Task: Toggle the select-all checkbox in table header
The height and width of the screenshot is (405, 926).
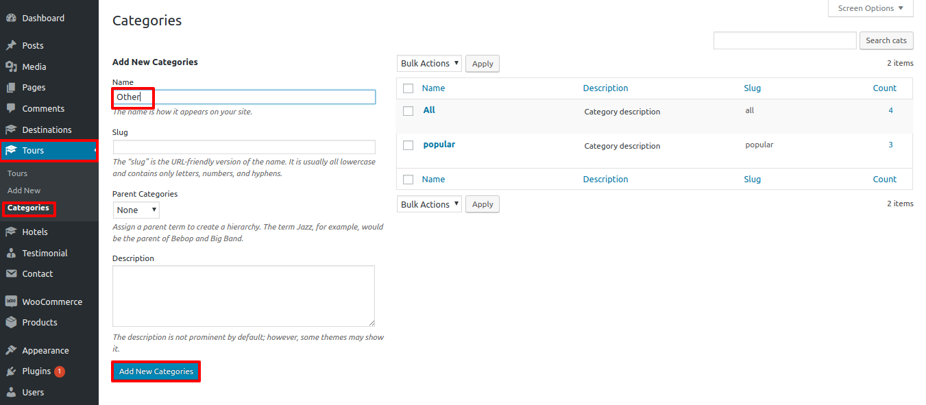Action: click(409, 88)
